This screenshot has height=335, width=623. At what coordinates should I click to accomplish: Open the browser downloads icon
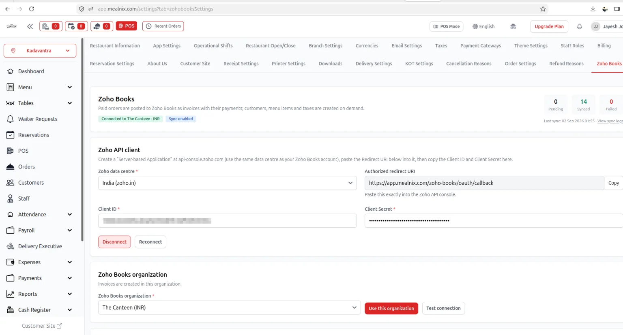click(593, 9)
